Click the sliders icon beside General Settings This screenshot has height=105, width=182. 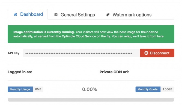pos(56,15)
